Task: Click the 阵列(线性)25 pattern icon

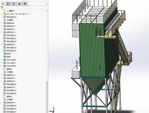Action: (x=5, y=51)
